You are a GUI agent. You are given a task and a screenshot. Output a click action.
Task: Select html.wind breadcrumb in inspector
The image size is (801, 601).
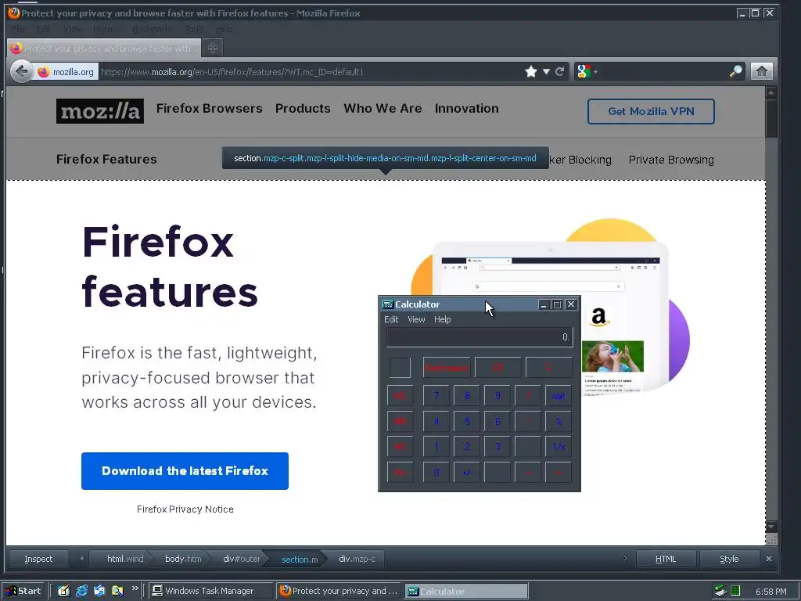click(121, 559)
